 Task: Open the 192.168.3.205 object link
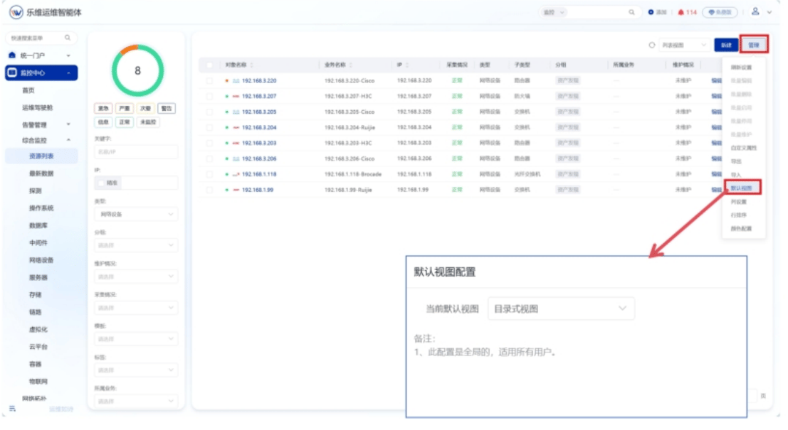click(x=259, y=112)
